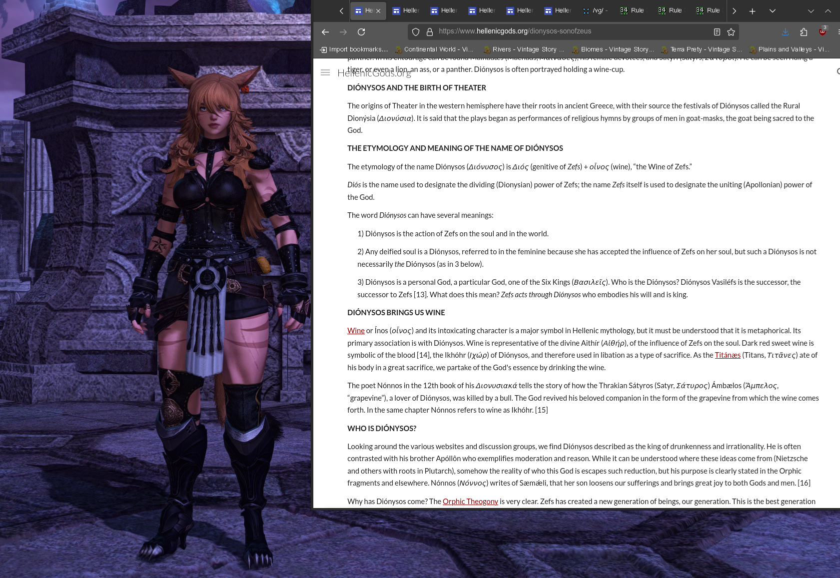Bookmark this page with the star icon
Image resolution: width=840 pixels, height=578 pixels.
tap(731, 32)
